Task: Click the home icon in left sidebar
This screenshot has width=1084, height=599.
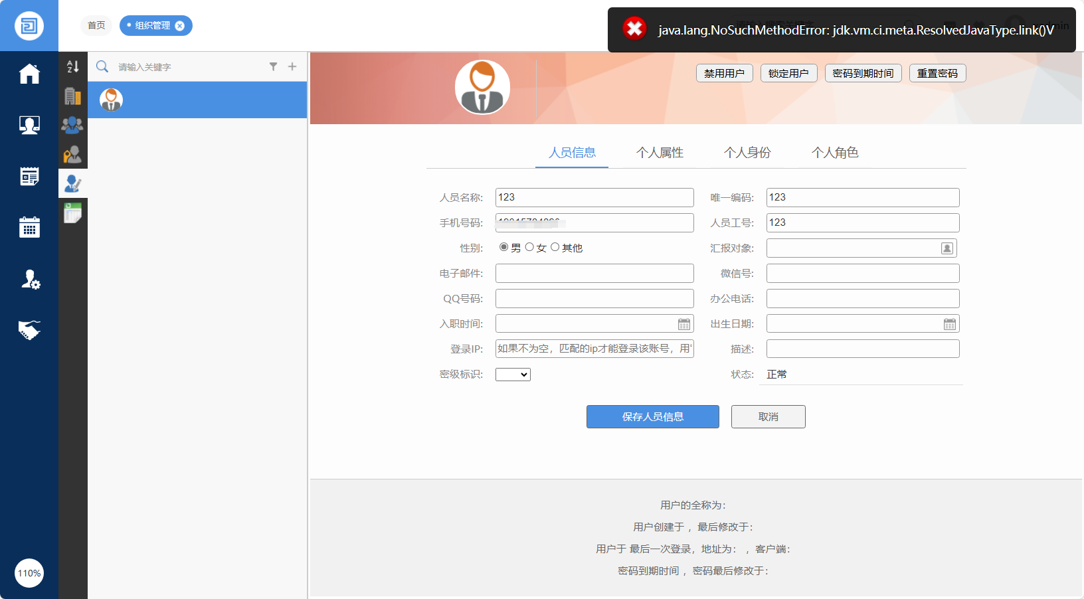Action: (x=29, y=74)
